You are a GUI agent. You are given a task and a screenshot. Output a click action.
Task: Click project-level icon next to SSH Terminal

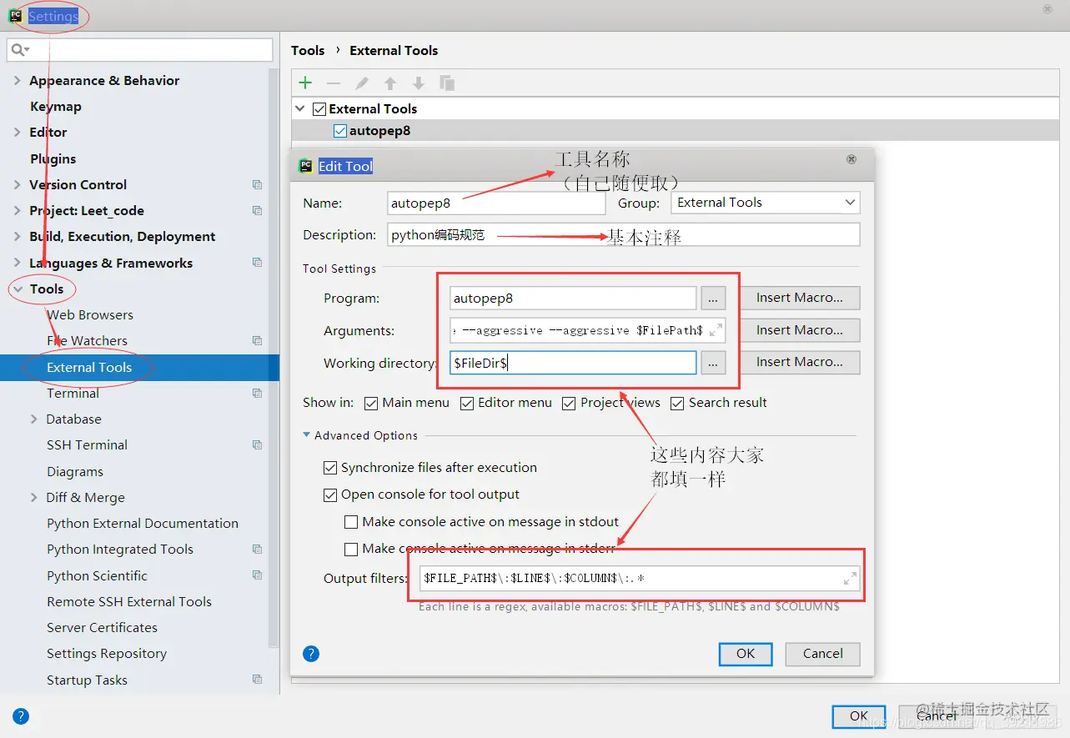click(257, 445)
